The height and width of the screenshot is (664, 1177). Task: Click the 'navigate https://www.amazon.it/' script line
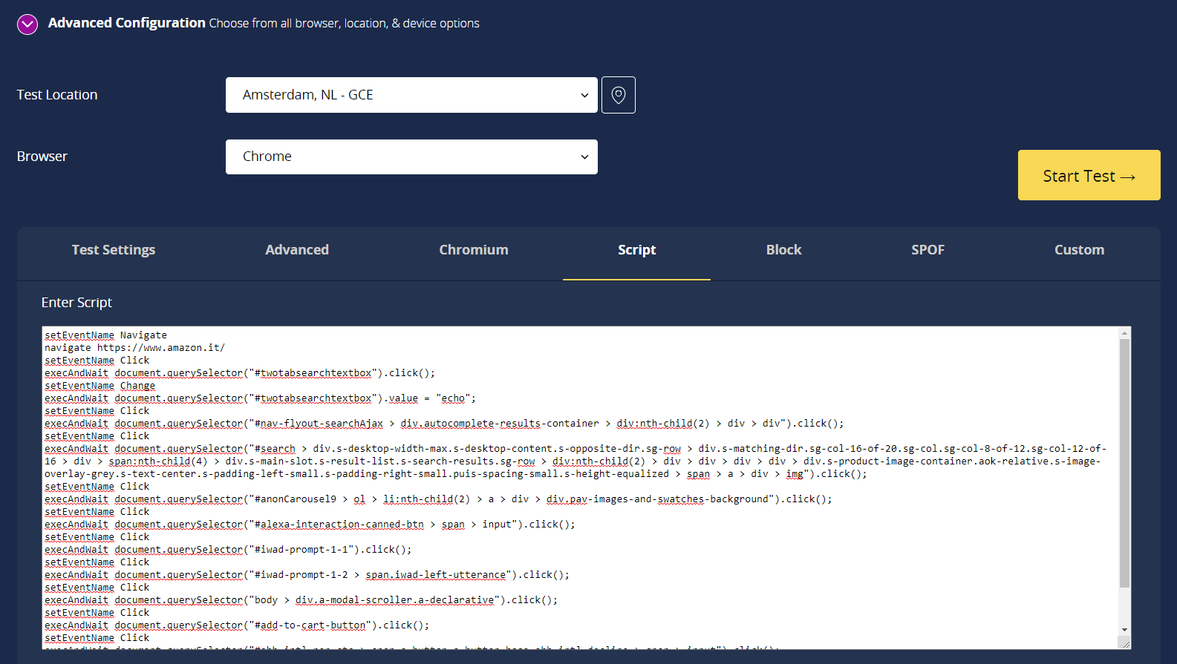(x=134, y=348)
